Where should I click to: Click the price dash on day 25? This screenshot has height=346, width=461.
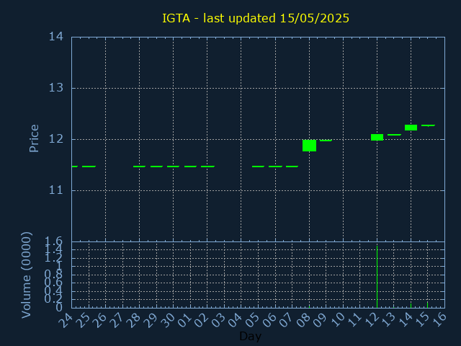tap(89, 167)
